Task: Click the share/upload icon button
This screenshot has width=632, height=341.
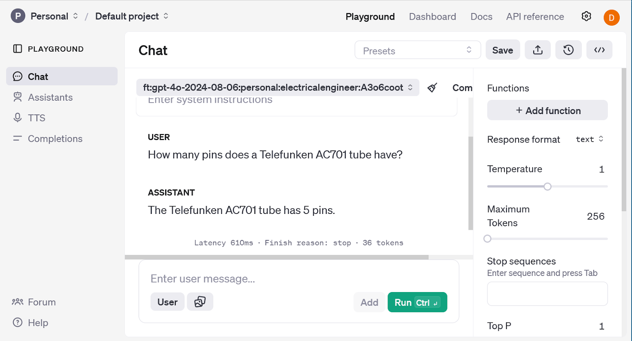Action: pos(538,50)
